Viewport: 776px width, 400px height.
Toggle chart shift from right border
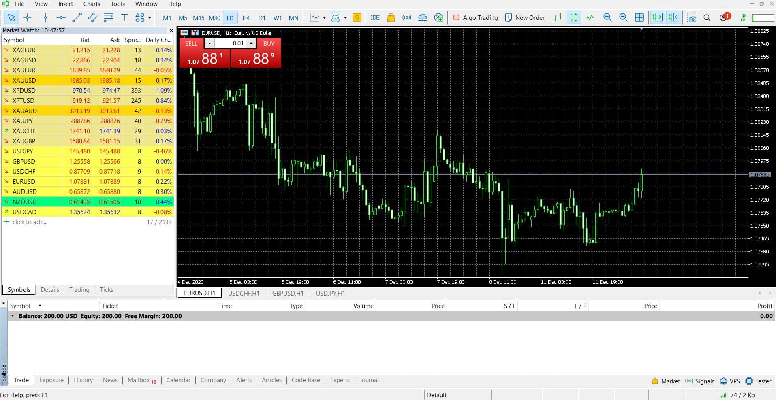click(x=673, y=17)
